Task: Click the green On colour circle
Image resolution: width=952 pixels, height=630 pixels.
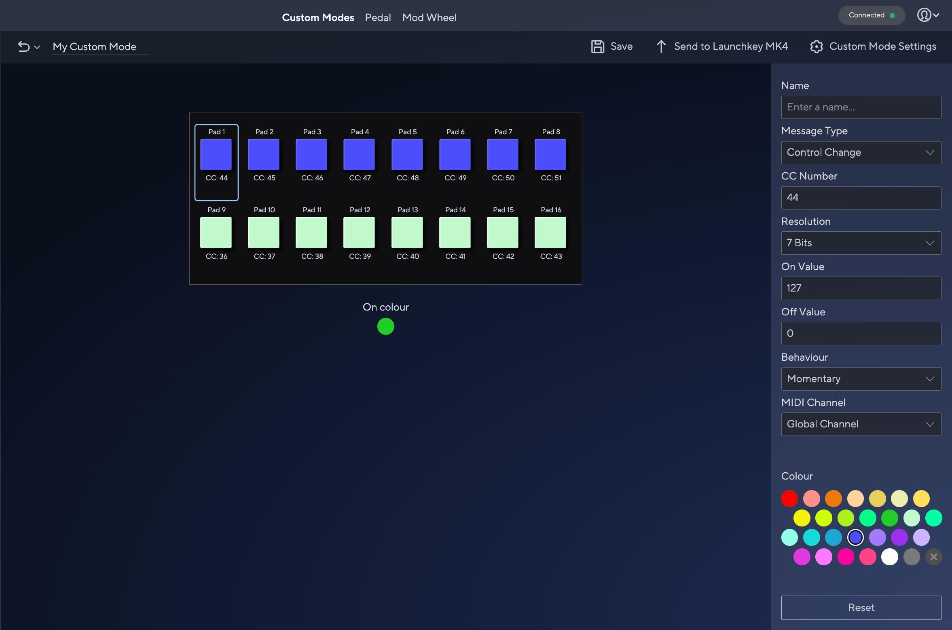Action: 385,326
